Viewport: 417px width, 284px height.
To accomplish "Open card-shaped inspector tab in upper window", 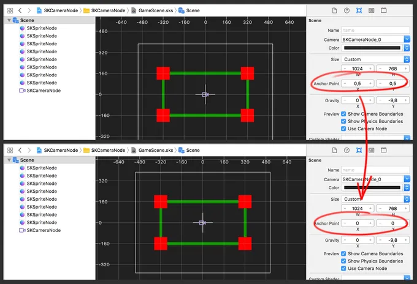I will [371, 10].
